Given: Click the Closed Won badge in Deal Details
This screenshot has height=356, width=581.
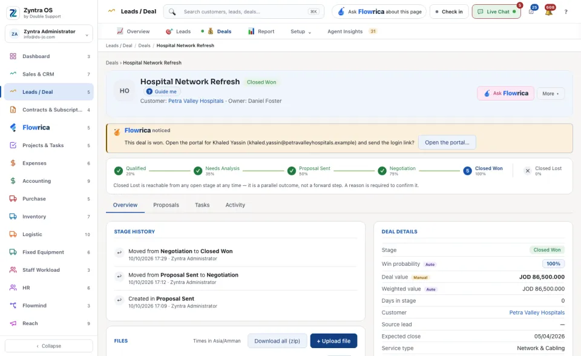Looking at the screenshot, I should pyautogui.click(x=547, y=250).
